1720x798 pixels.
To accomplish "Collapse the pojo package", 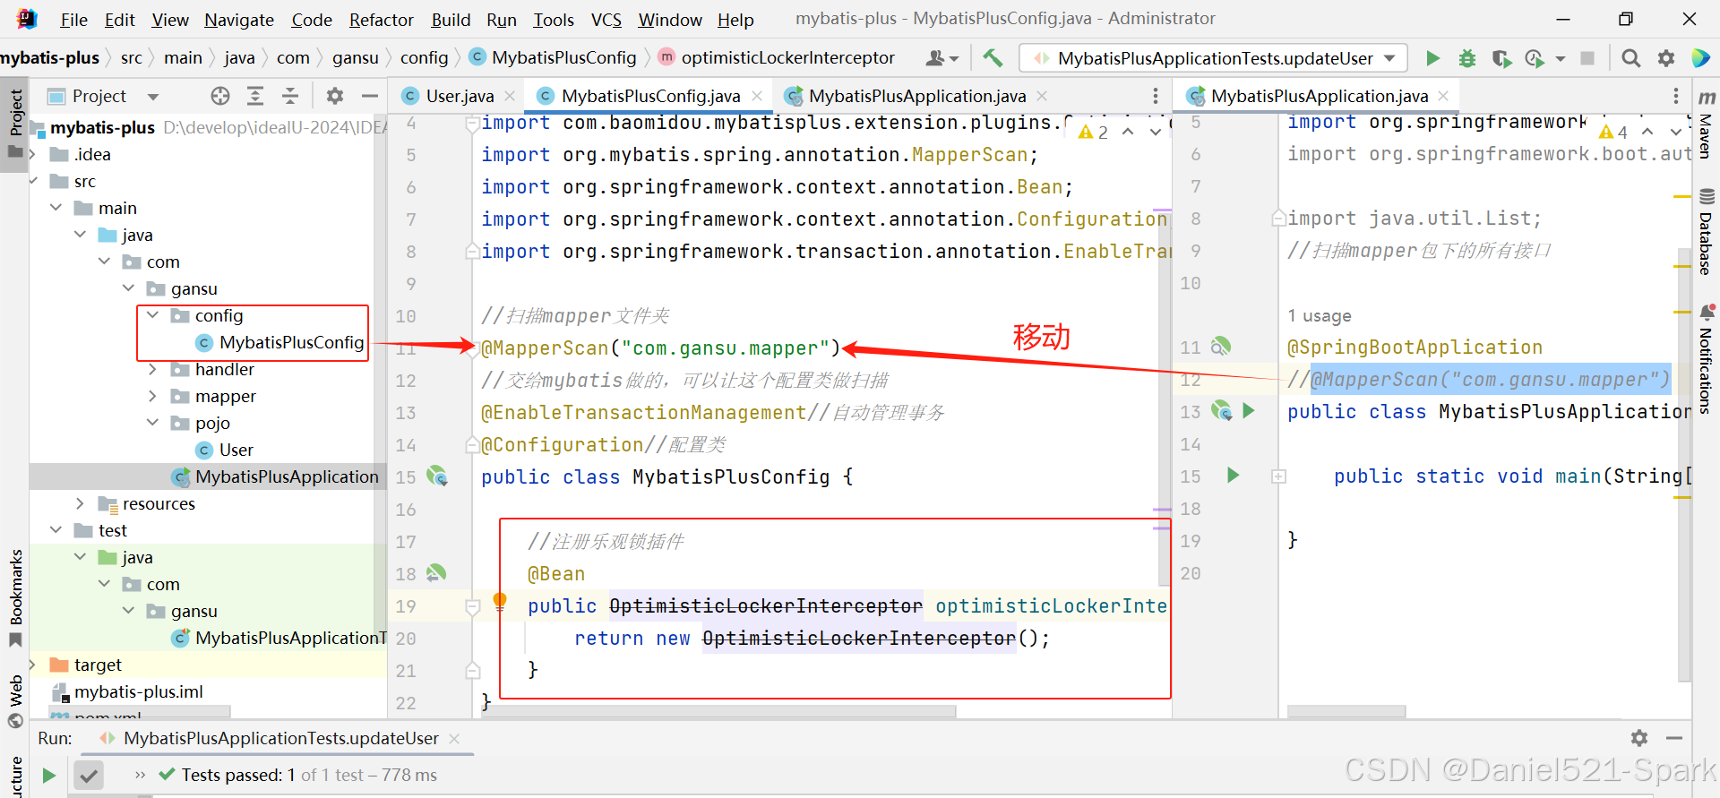I will click(152, 423).
